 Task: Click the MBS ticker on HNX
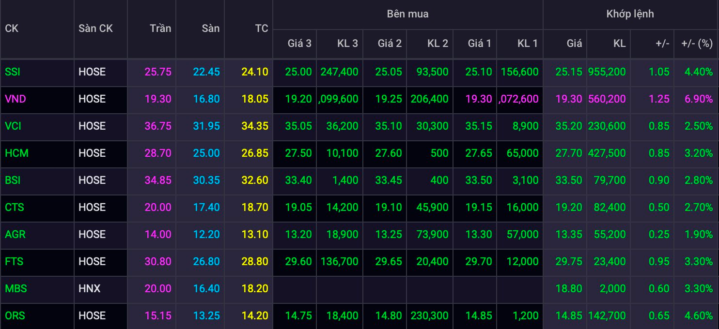point(16,289)
